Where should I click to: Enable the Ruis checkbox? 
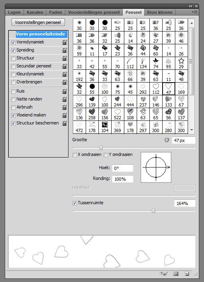tap(13, 91)
